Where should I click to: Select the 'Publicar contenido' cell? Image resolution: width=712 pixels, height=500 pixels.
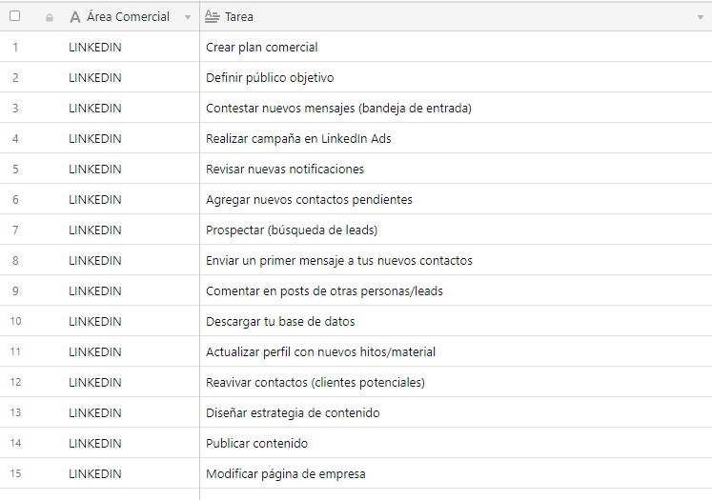(456, 443)
